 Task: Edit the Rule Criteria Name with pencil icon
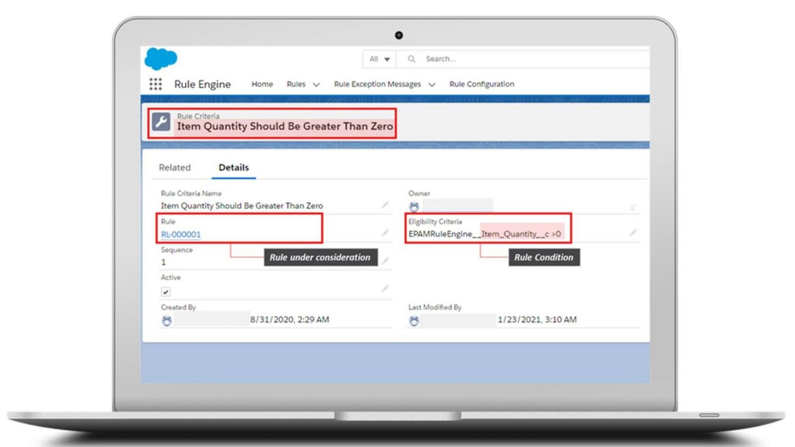[x=385, y=204]
